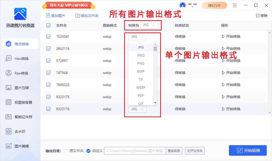272x161 pixels.
Task: Open the Heic转换 tool in sidebar
Action: point(20,58)
